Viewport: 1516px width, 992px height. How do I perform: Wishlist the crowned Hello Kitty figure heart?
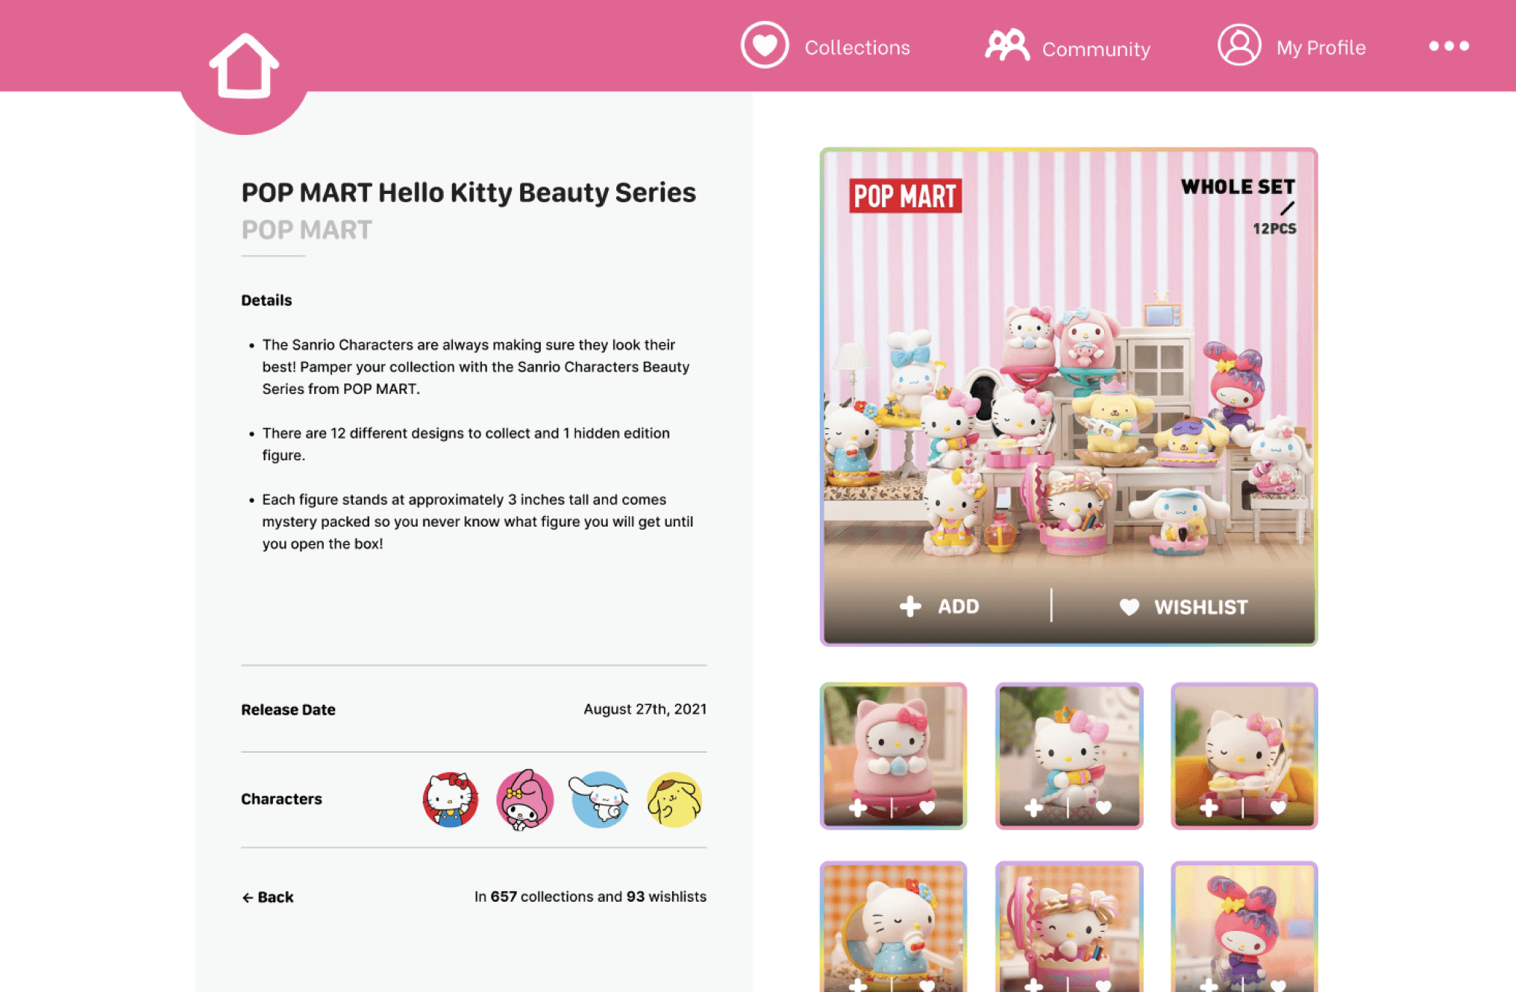[x=1103, y=807]
